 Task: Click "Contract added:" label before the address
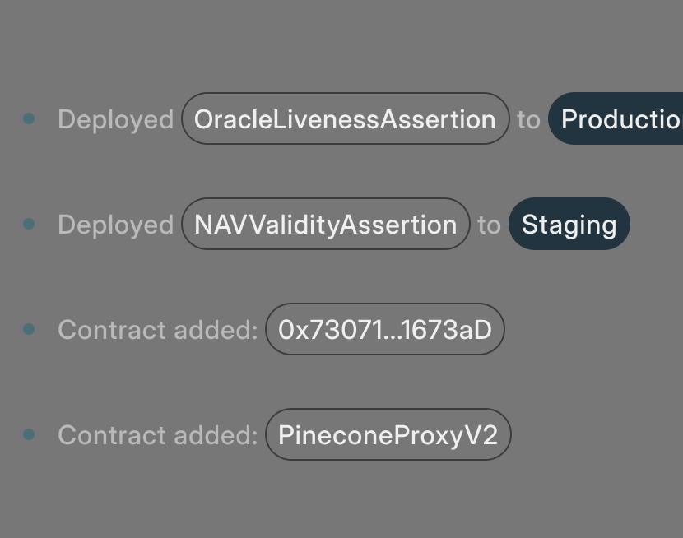click(x=158, y=330)
